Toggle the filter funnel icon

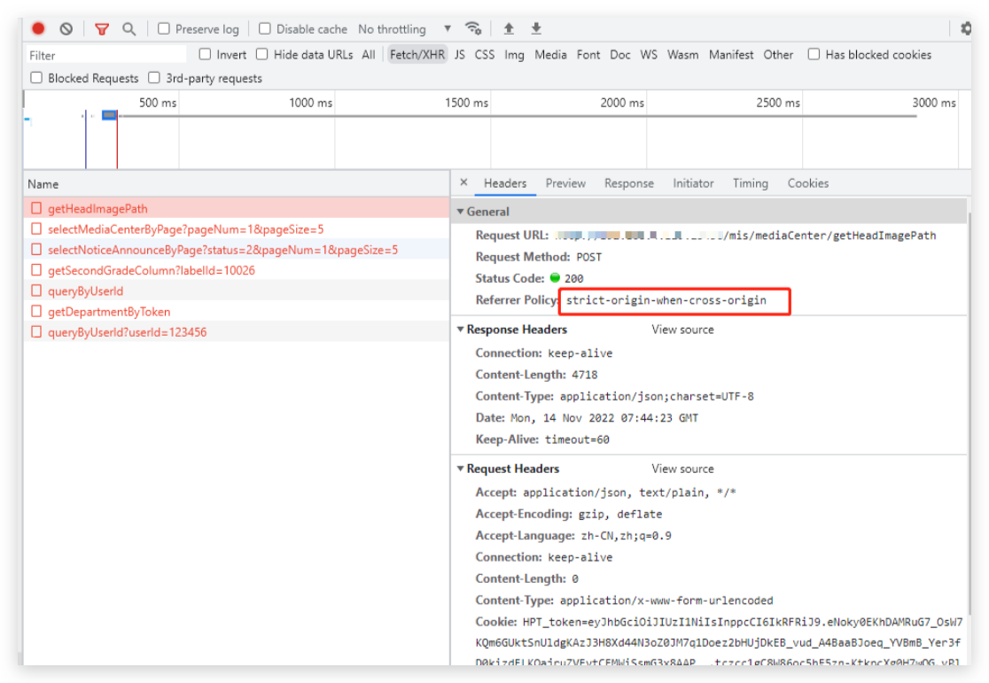(x=102, y=29)
